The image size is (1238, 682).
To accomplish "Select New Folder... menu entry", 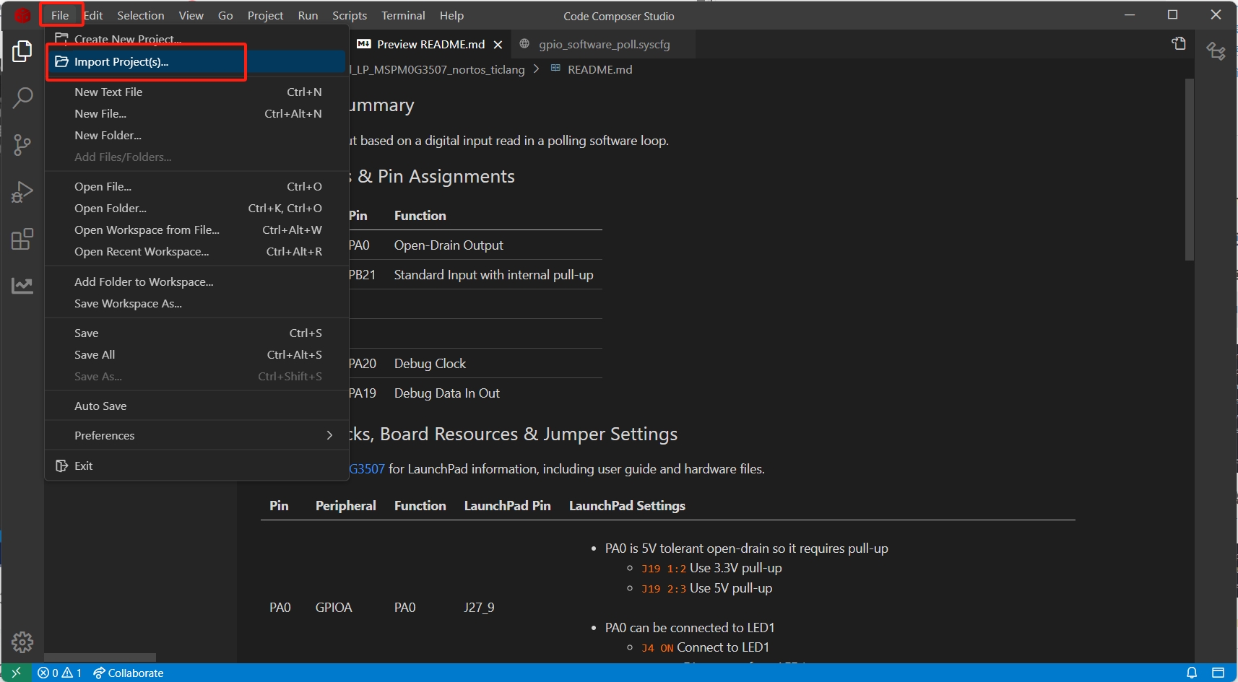I will pyautogui.click(x=196, y=135).
